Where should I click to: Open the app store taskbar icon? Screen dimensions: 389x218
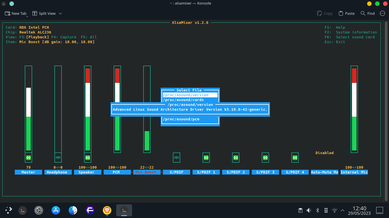(56, 210)
